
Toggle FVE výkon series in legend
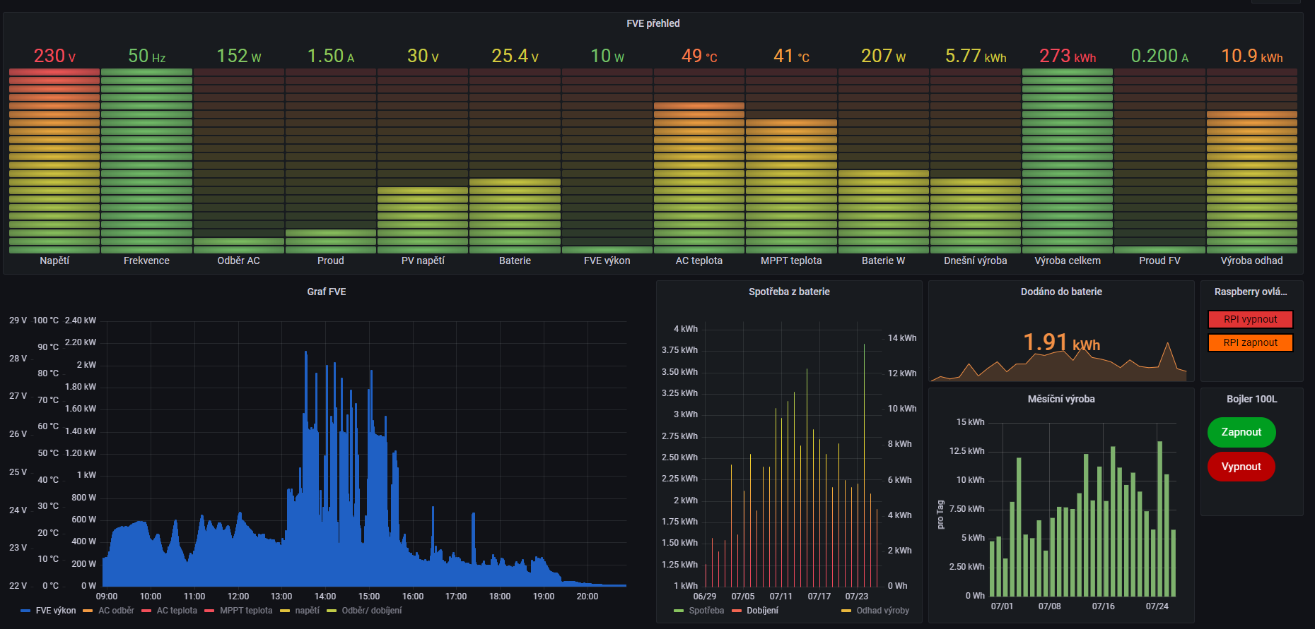click(x=55, y=611)
